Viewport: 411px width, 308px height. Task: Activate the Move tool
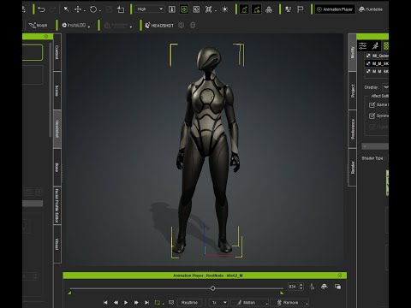pos(78,9)
